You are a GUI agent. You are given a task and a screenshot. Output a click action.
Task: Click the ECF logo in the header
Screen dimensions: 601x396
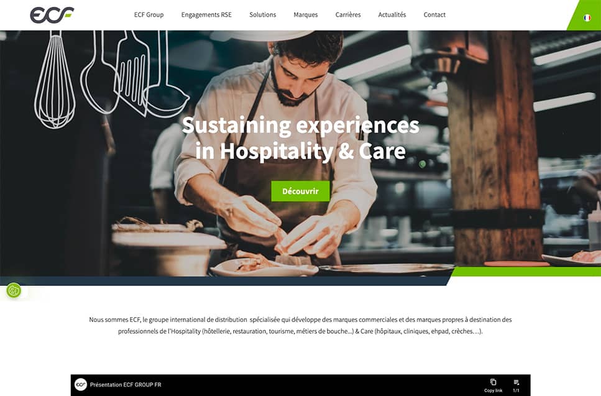(x=52, y=15)
